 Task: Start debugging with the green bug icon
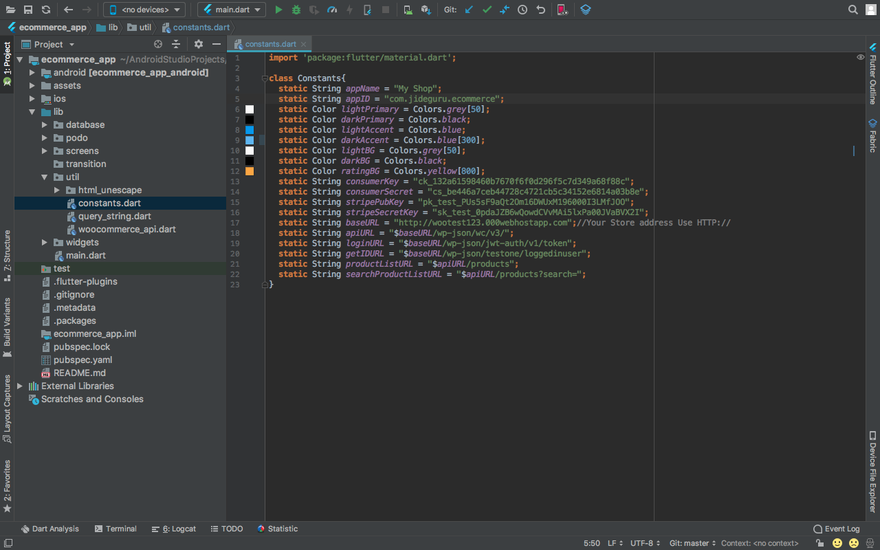[x=296, y=10]
